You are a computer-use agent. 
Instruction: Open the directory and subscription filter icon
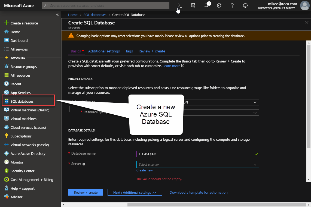[x=193, y=5]
